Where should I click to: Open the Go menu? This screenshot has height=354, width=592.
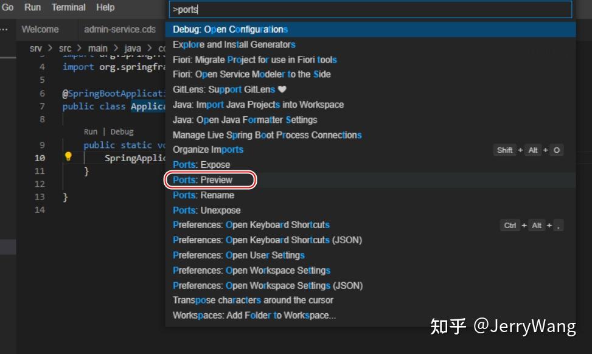(x=7, y=7)
